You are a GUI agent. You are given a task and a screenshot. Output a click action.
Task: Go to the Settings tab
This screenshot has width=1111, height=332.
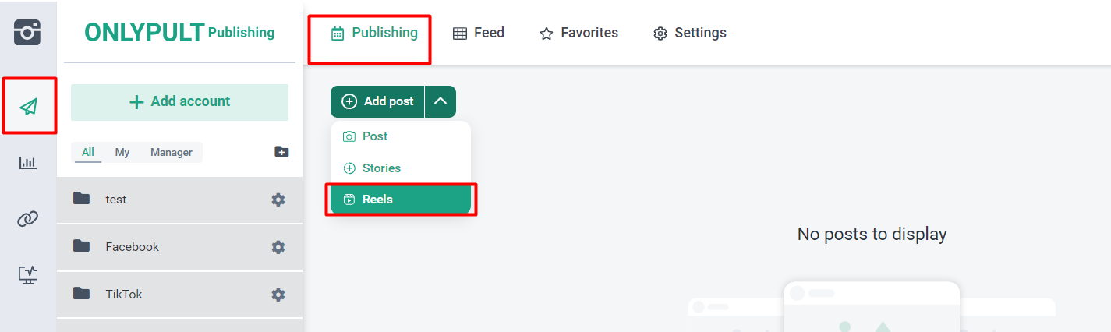[689, 33]
